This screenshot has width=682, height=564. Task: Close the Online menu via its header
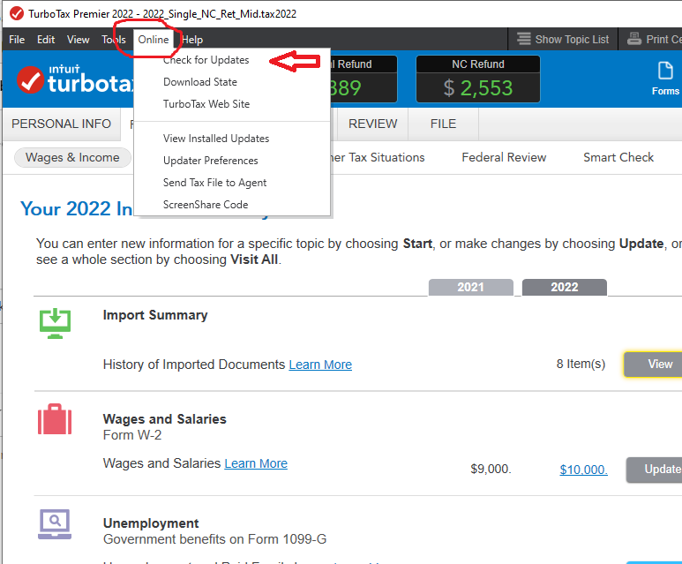coord(154,40)
